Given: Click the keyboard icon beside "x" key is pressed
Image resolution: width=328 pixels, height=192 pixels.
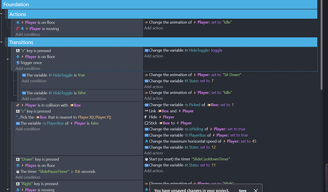Looking at the screenshot, I should [18, 50].
